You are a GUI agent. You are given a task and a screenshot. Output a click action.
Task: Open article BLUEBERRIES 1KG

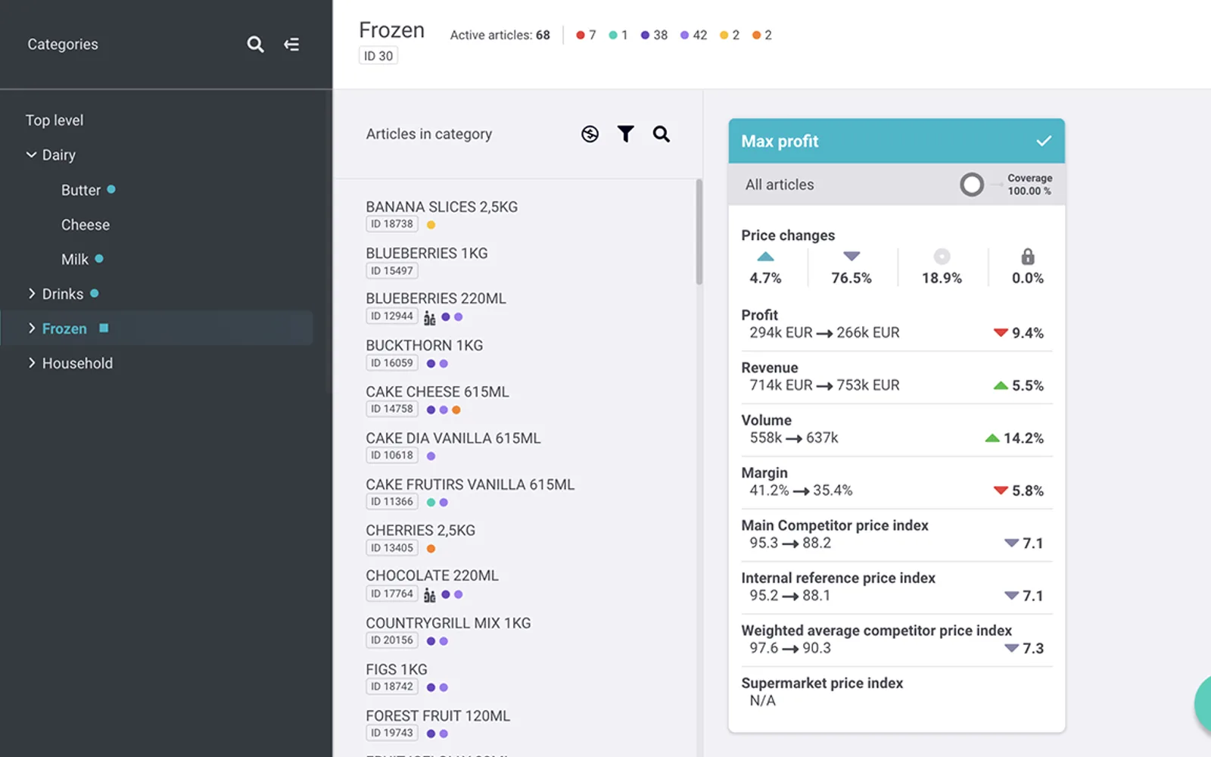(427, 253)
